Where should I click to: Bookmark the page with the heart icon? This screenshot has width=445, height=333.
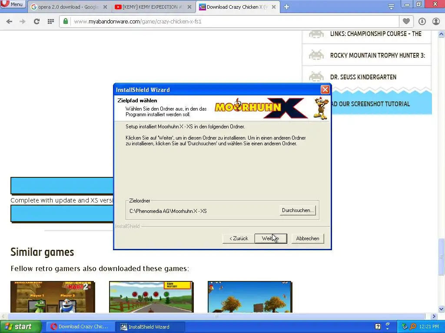pyautogui.click(x=406, y=21)
